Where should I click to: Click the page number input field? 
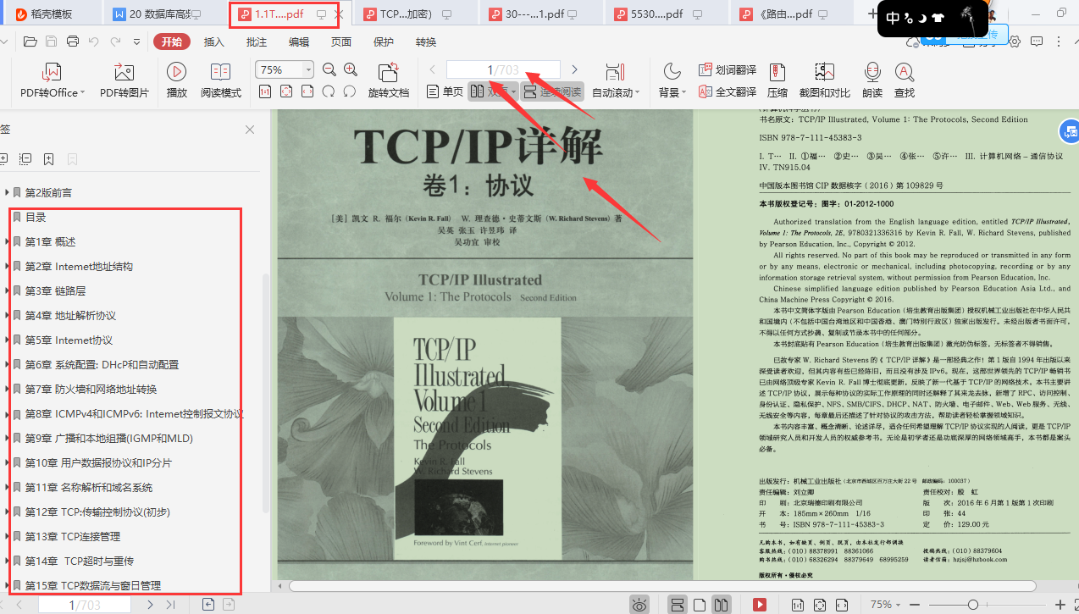click(x=503, y=69)
